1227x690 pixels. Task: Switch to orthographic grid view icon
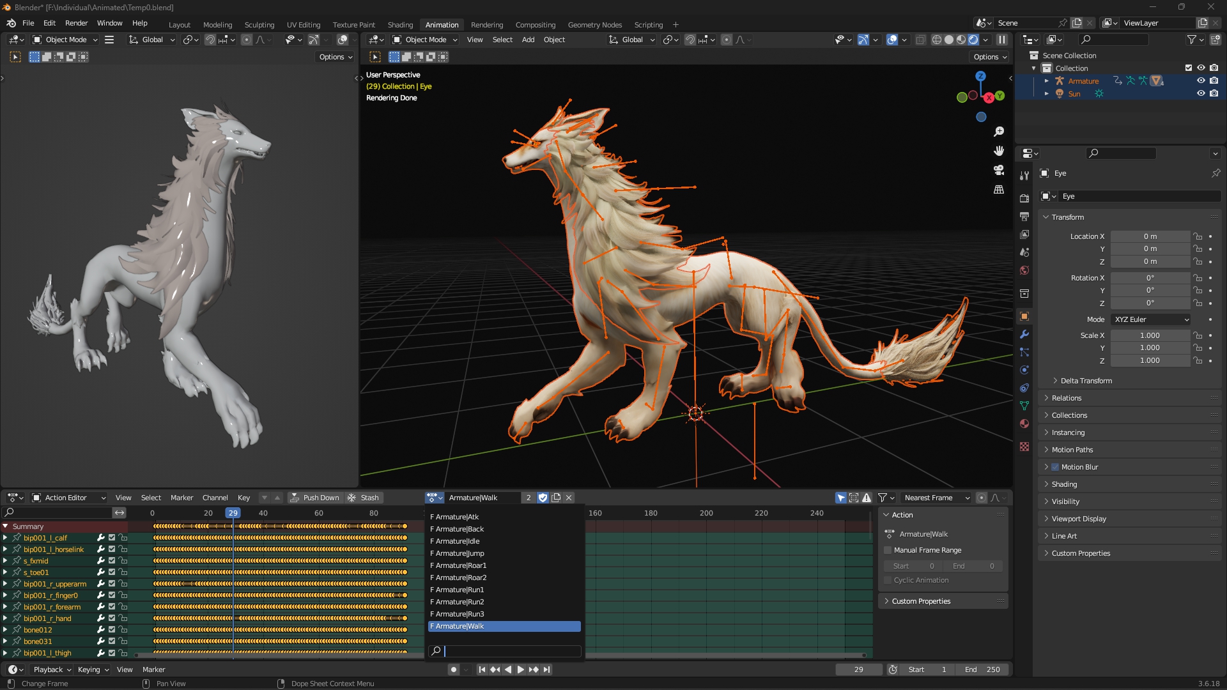999,190
